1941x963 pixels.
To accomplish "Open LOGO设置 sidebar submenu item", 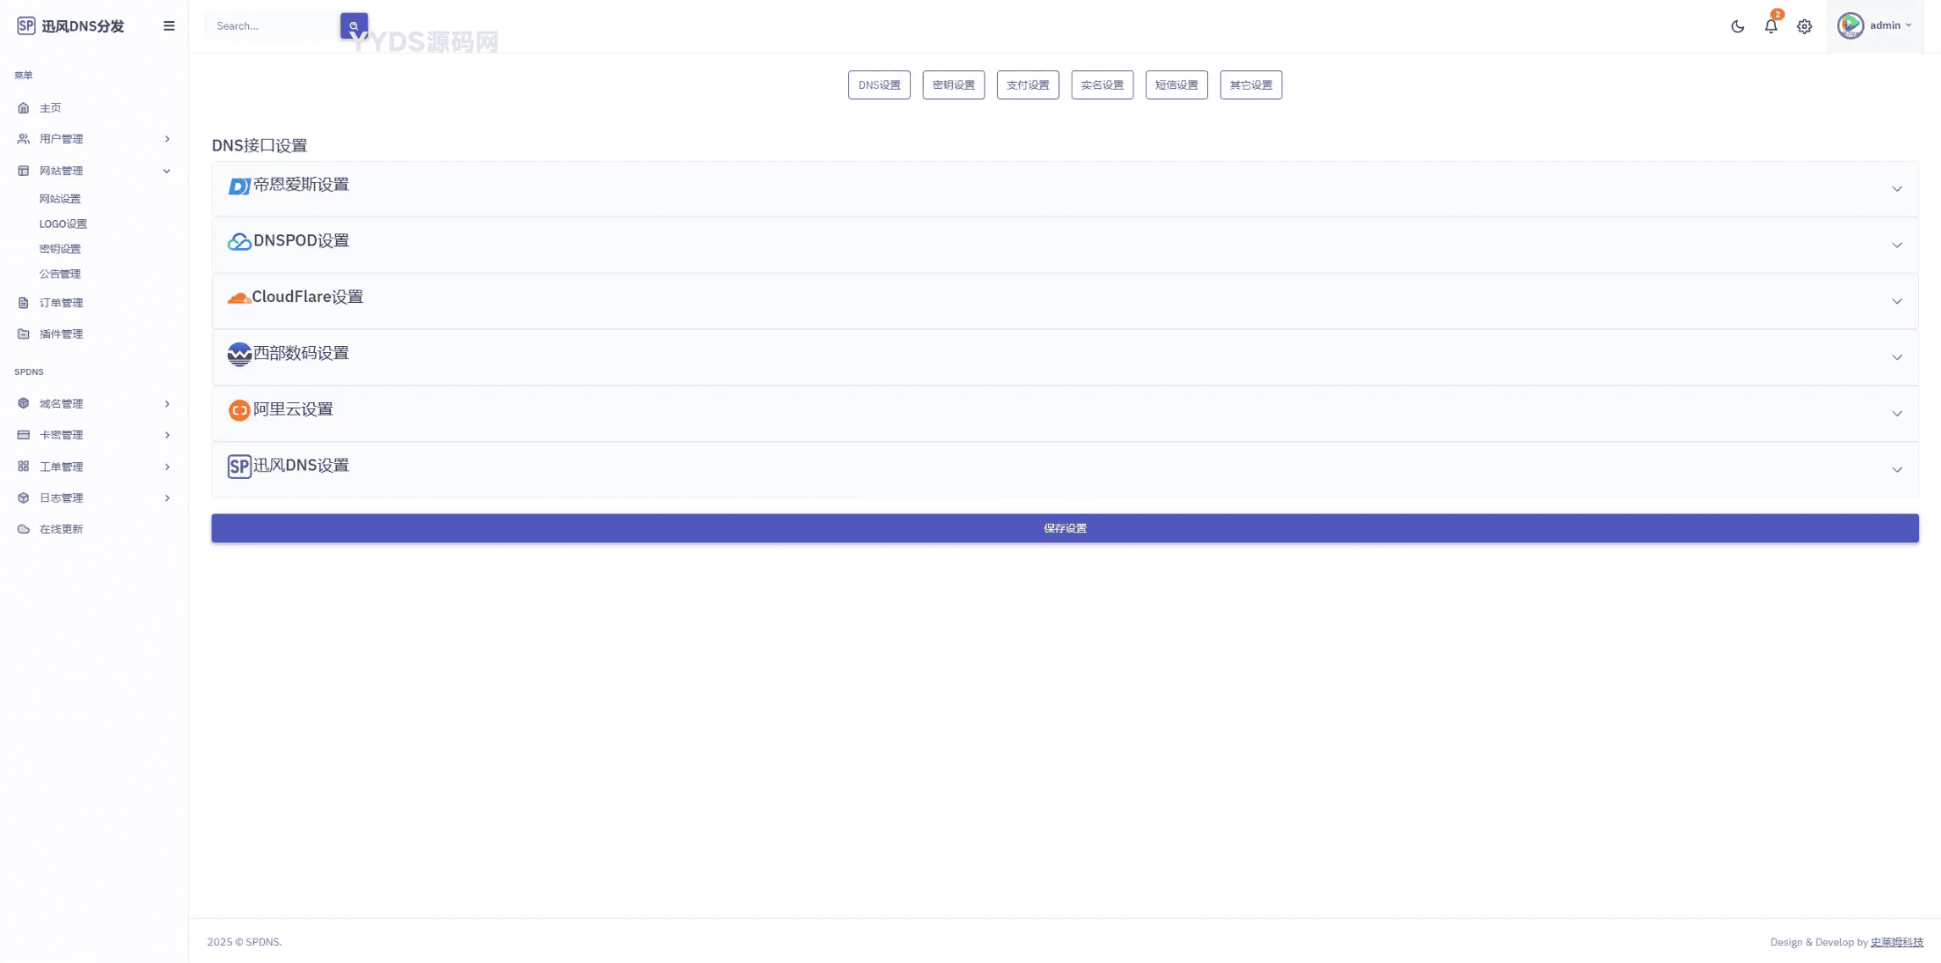I will [x=63, y=224].
